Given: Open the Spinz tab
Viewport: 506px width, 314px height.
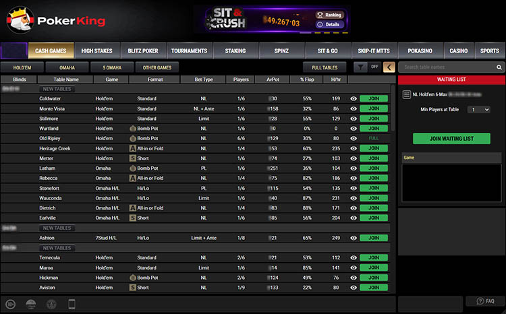Looking at the screenshot, I should 281,51.
